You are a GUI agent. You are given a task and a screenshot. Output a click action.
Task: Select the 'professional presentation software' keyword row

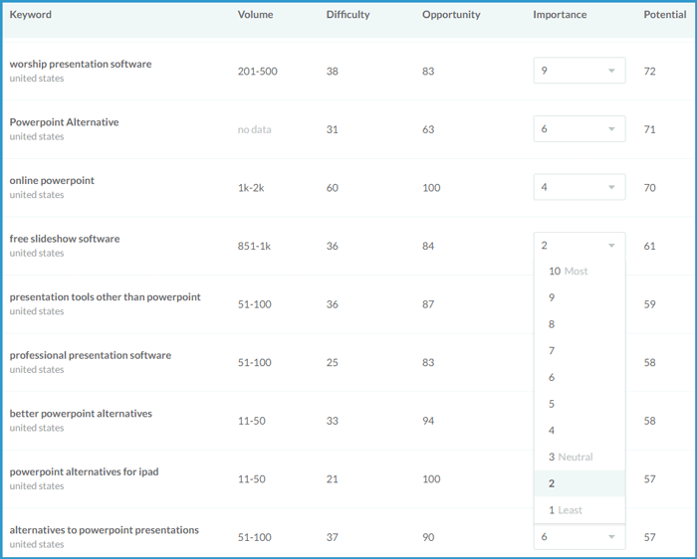tap(90, 355)
